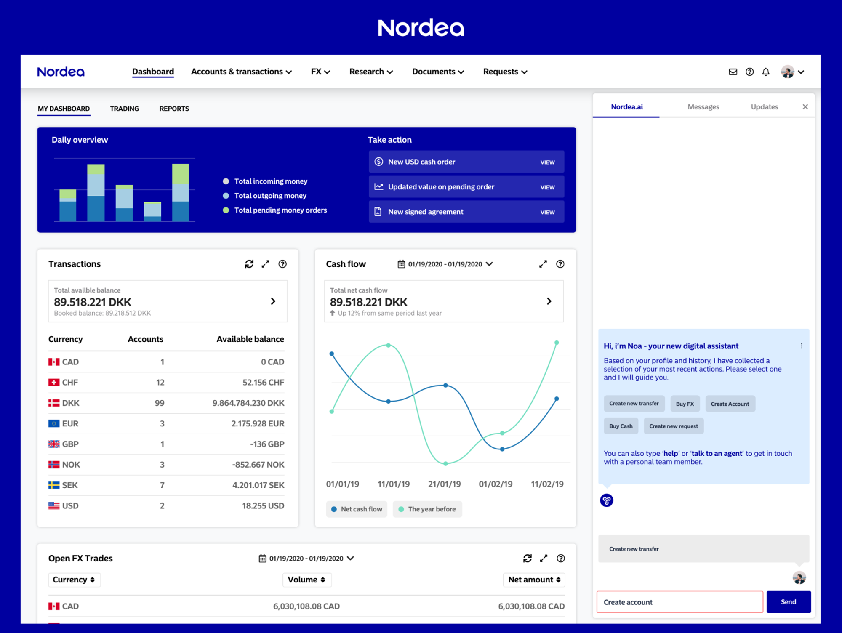Open help for the Transactions panel
Viewport: 842px width, 633px height.
coord(282,264)
